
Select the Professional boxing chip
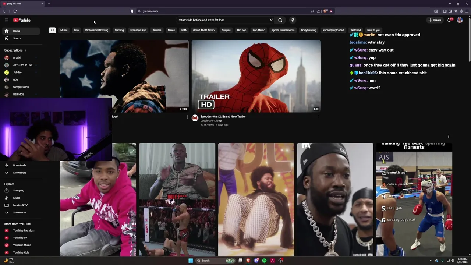pyautogui.click(x=97, y=30)
